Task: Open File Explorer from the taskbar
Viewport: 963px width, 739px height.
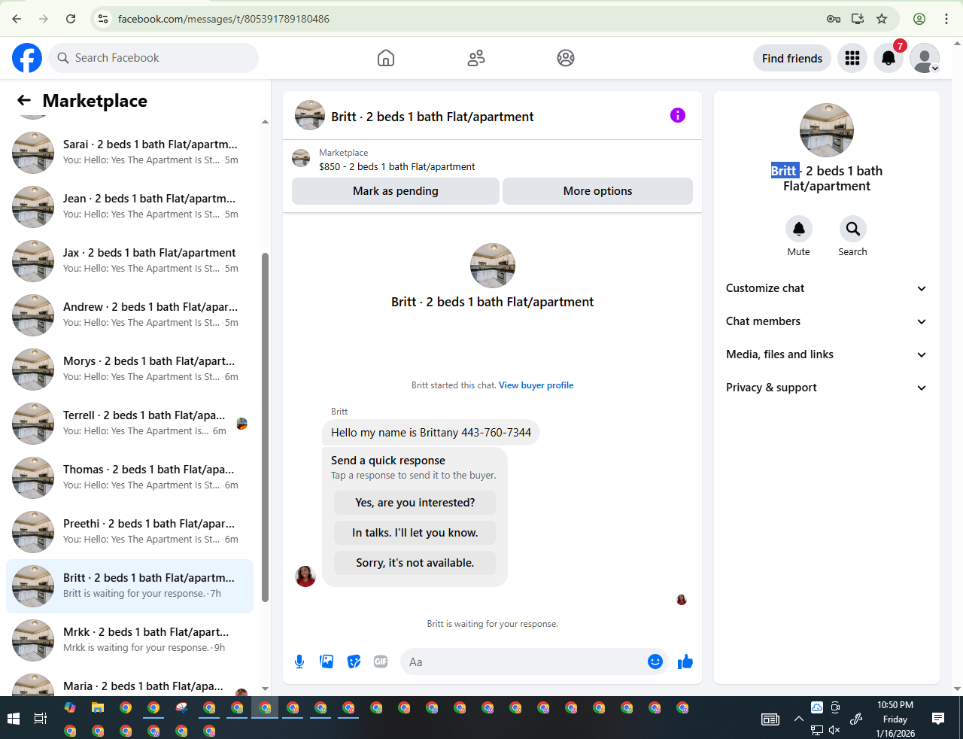Action: click(x=98, y=707)
